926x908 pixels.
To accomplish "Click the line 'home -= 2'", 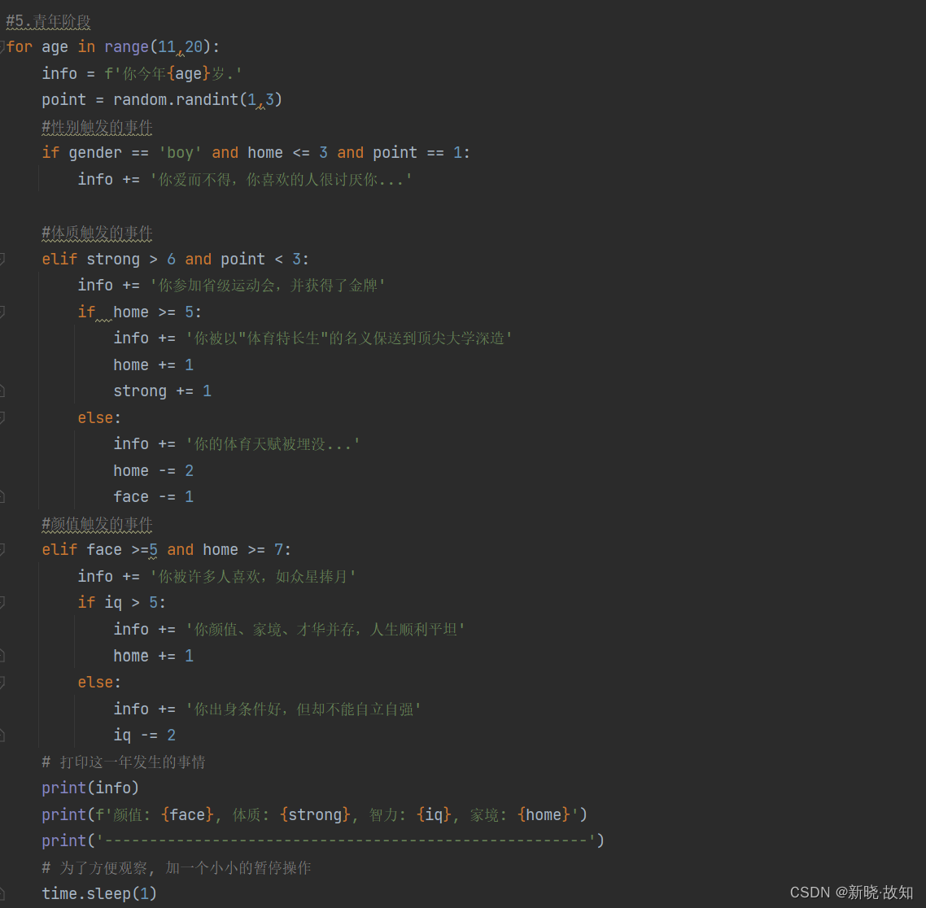I will coord(153,470).
